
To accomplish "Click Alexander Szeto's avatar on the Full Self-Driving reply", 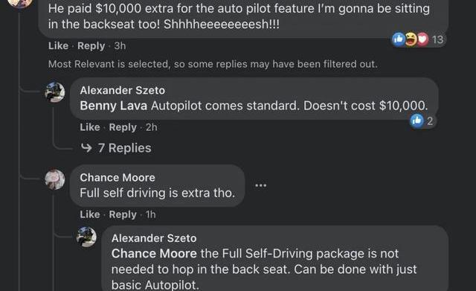I will [86, 237].
